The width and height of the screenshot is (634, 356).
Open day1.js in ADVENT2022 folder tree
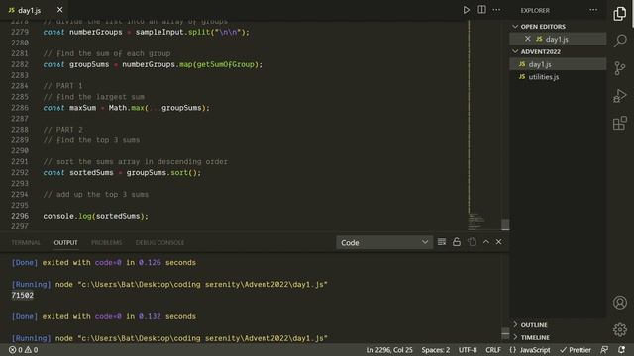558,64
